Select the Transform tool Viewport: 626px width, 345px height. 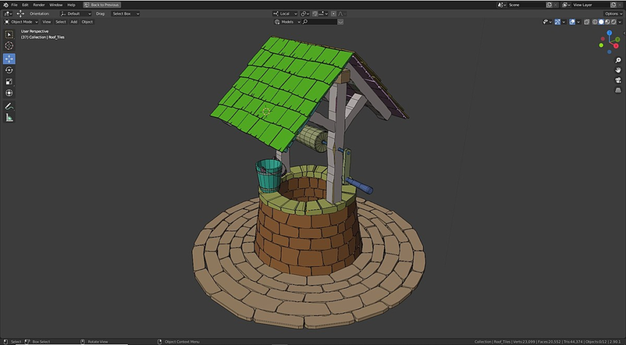(9, 93)
